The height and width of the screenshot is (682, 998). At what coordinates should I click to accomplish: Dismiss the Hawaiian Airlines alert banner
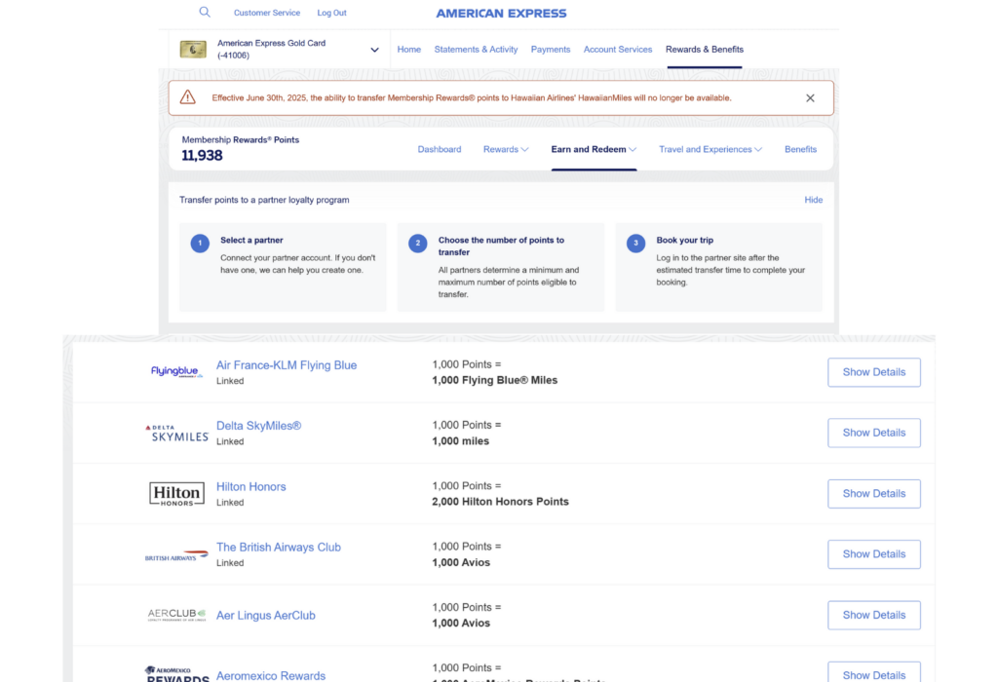click(x=810, y=98)
